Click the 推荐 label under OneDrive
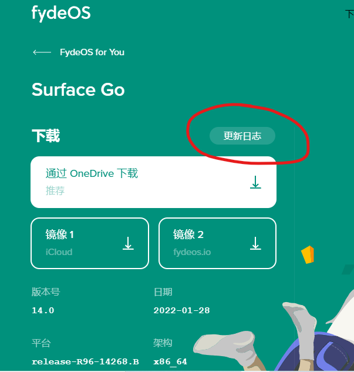The image size is (354, 372). click(55, 191)
